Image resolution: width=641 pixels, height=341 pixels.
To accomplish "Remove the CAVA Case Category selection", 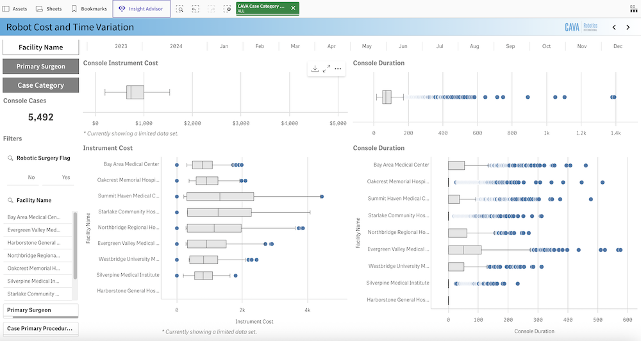I will [293, 8].
